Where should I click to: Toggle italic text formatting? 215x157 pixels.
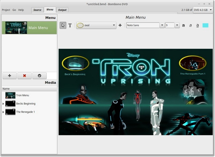pos(190,25)
